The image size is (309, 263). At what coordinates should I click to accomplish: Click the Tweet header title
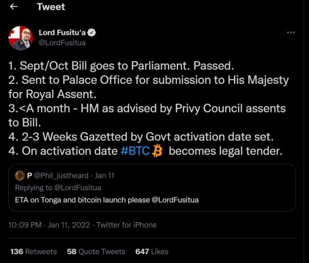tap(51, 7)
